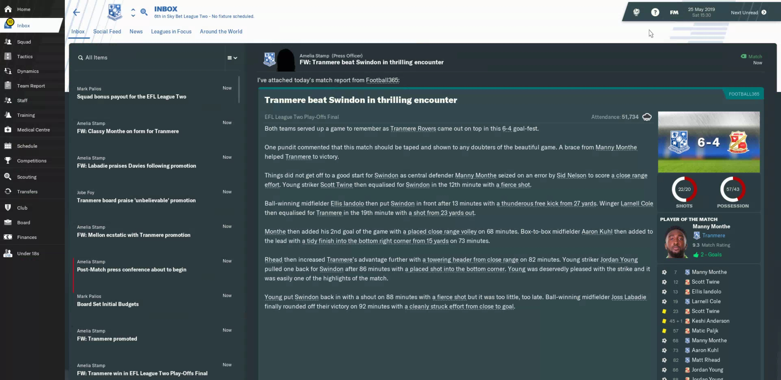Open the Leagues in Focus tab

tap(171, 32)
